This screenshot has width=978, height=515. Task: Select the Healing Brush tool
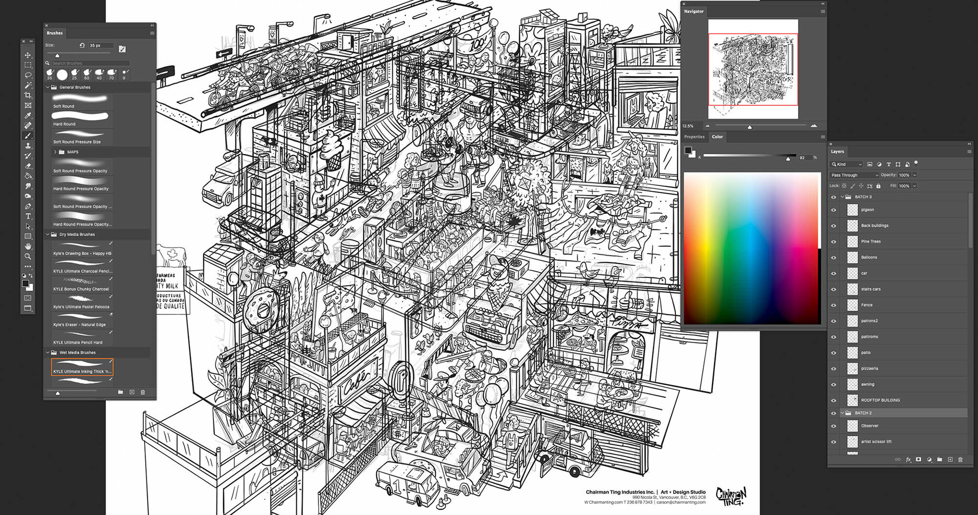28,125
